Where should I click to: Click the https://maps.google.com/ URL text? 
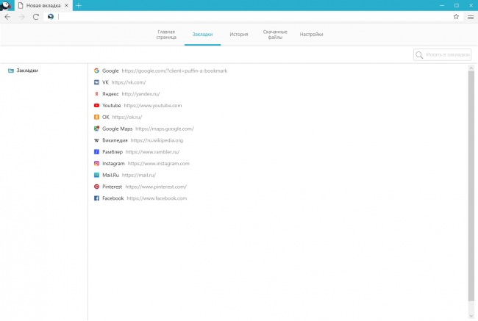(165, 129)
